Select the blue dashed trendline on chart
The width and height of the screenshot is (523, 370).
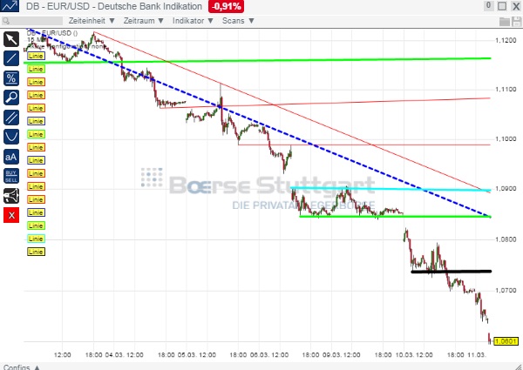[260, 124]
